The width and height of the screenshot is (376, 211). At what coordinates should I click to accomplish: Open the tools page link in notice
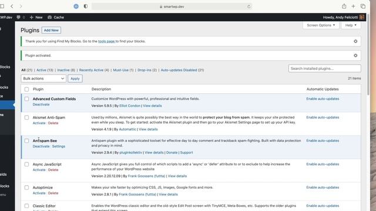pyautogui.click(x=106, y=41)
